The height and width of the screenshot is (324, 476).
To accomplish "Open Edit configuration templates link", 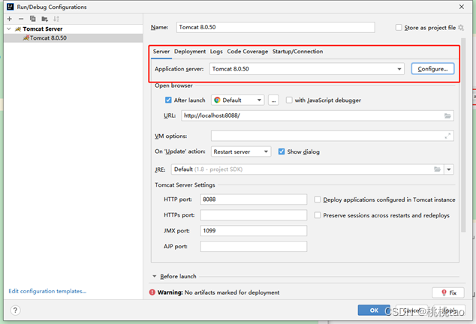I will click(x=47, y=291).
